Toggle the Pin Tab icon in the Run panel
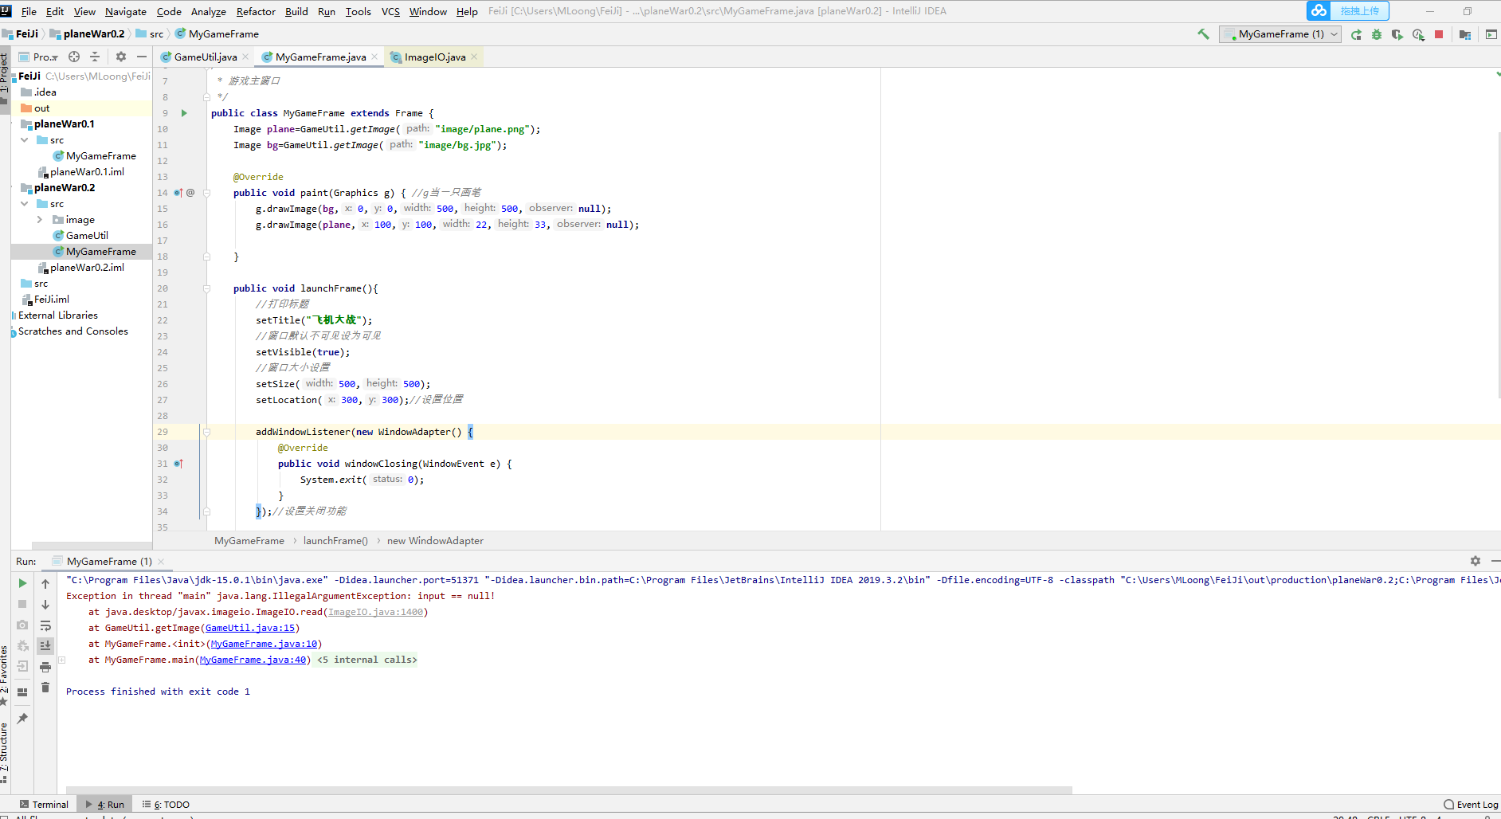 [22, 718]
